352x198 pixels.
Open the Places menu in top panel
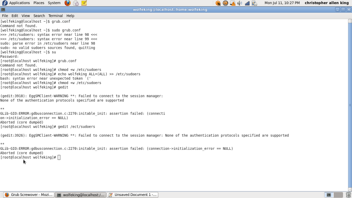tap(39, 3)
